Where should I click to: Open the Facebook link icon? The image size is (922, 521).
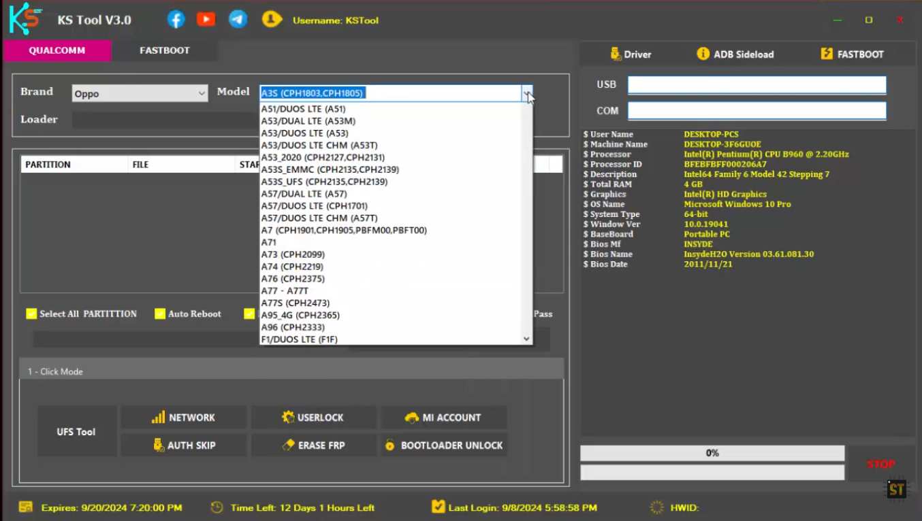point(176,20)
